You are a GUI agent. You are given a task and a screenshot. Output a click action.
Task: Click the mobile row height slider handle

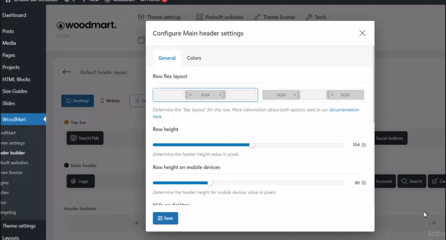coord(210,183)
